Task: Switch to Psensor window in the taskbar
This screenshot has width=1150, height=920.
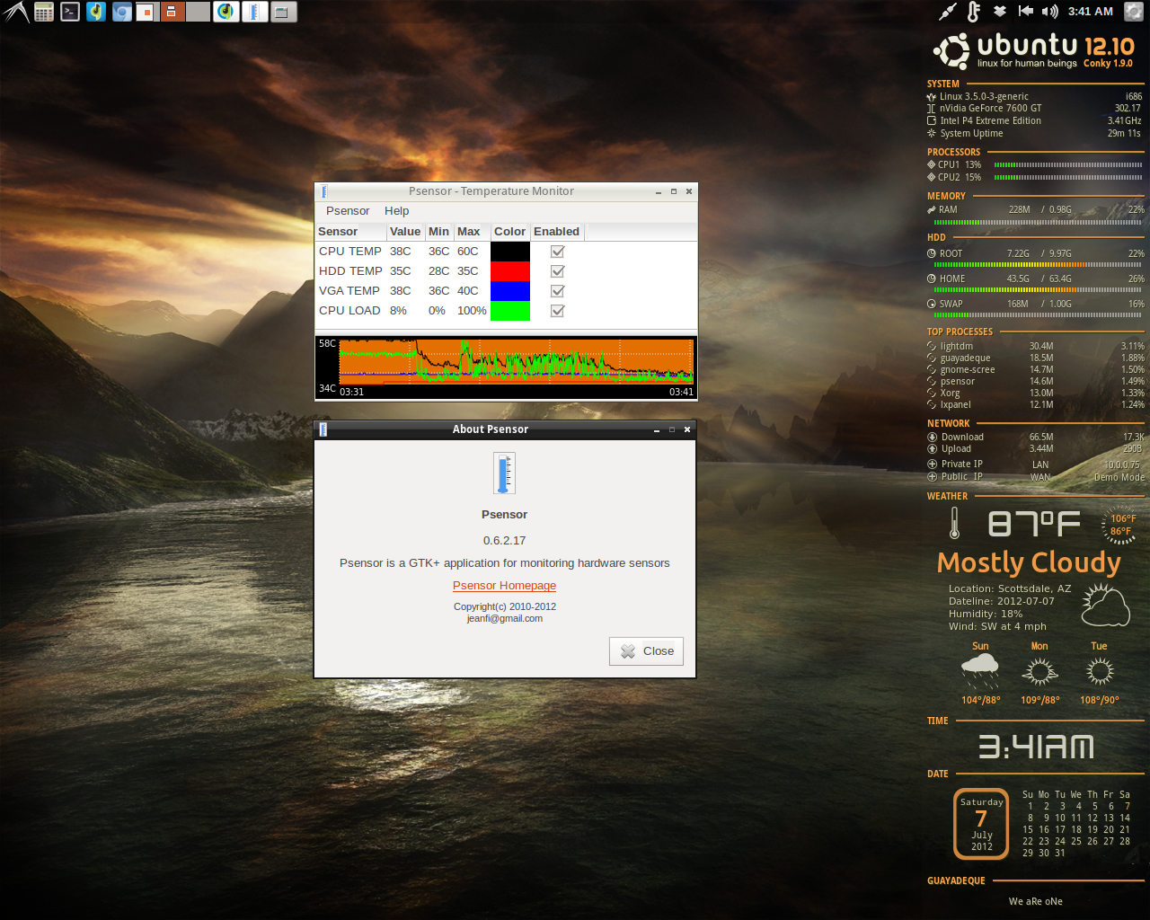Action: point(255,12)
